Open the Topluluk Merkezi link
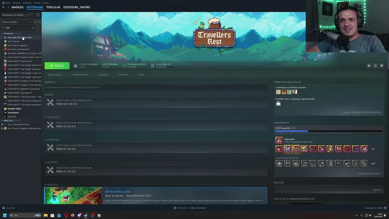Screen dimensions: 389x219 point(80,75)
